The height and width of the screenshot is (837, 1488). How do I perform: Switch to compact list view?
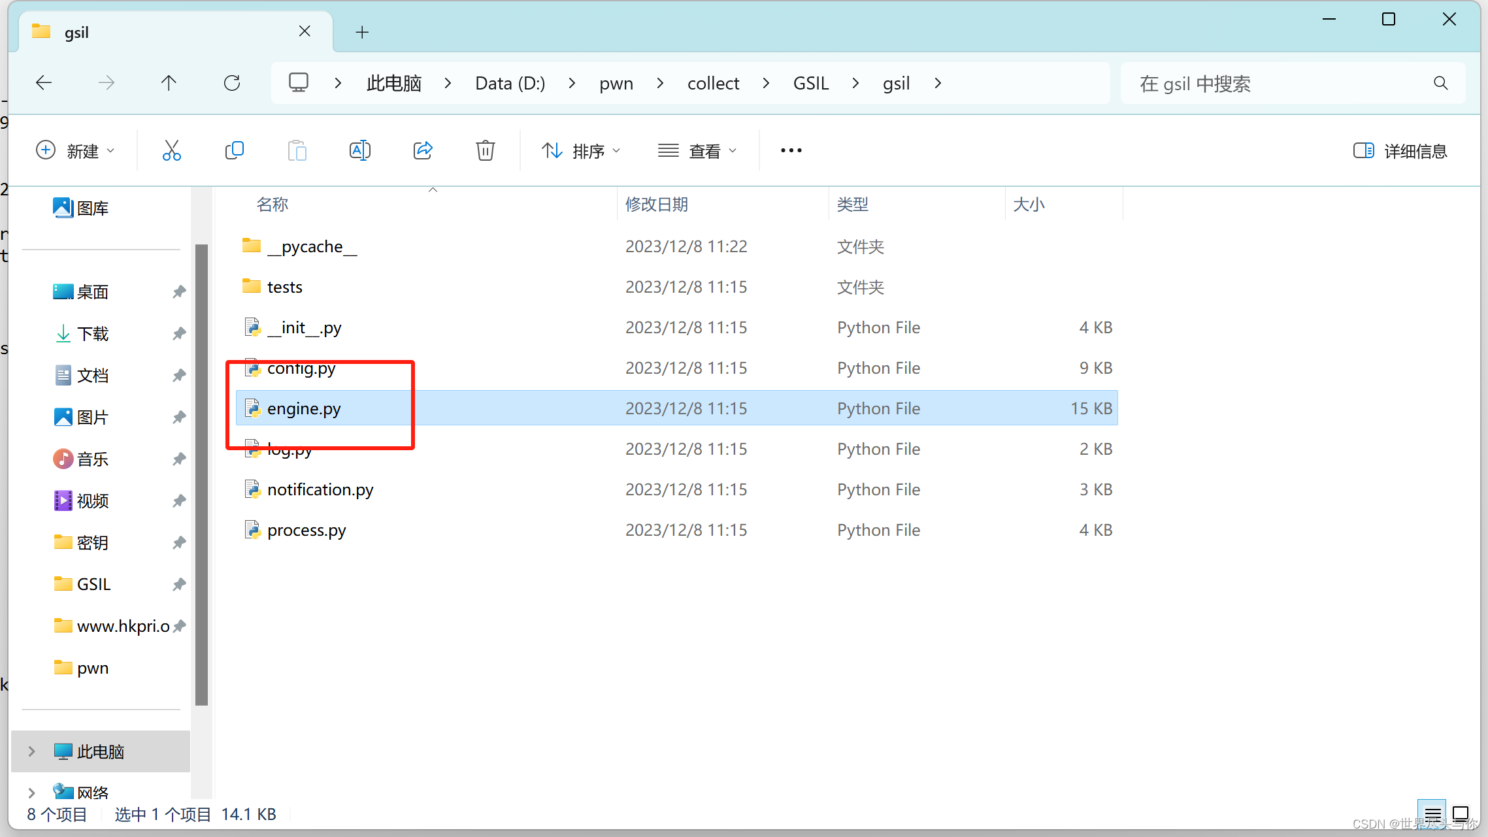1431,813
